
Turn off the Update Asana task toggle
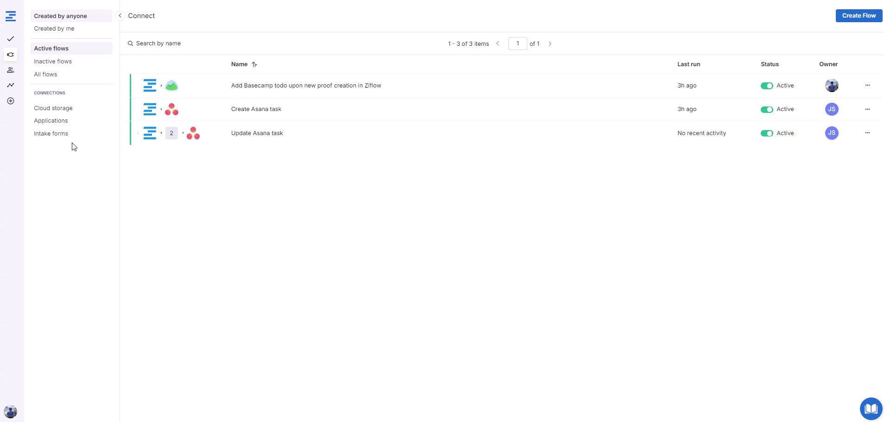coord(766,133)
